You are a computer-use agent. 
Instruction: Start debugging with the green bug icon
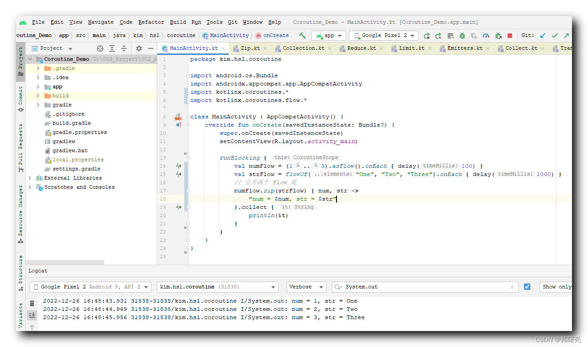point(462,36)
